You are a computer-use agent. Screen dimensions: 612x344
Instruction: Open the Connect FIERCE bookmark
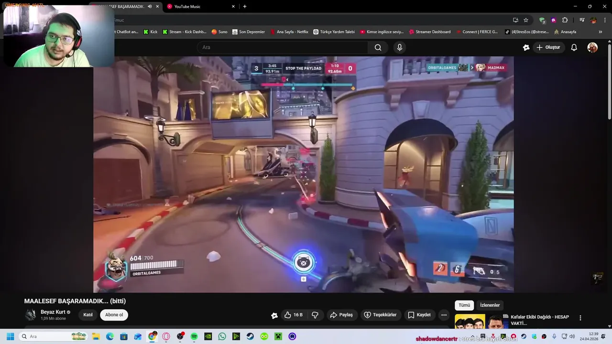[477, 32]
